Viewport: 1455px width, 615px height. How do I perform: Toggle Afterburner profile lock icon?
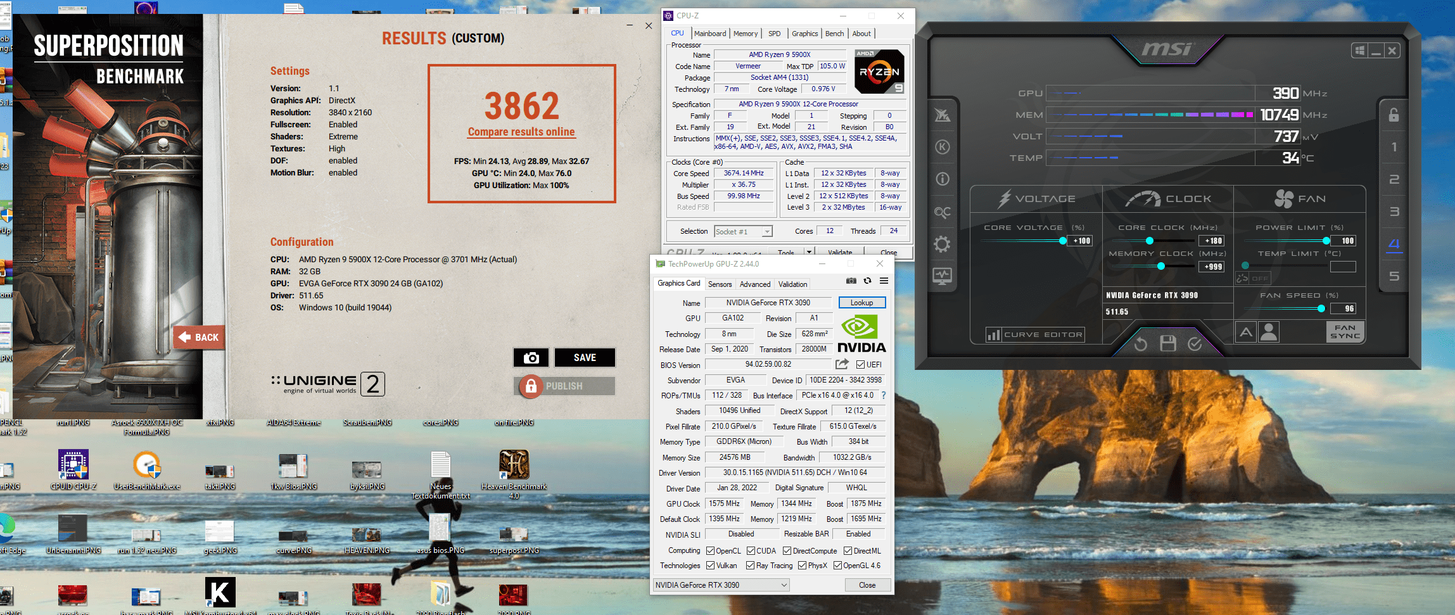point(1394,115)
